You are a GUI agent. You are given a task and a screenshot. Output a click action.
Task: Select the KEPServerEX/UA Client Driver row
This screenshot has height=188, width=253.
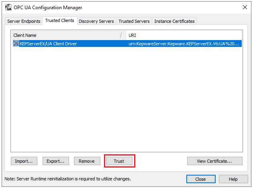tap(127, 44)
